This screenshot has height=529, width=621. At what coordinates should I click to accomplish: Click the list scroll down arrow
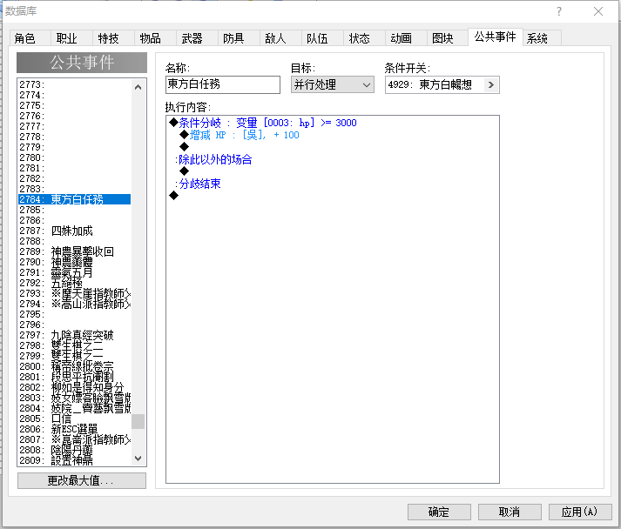[x=138, y=459]
